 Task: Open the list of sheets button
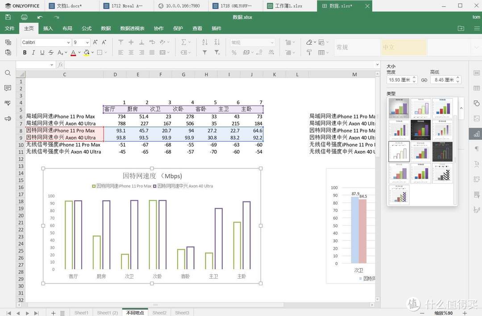(62, 313)
